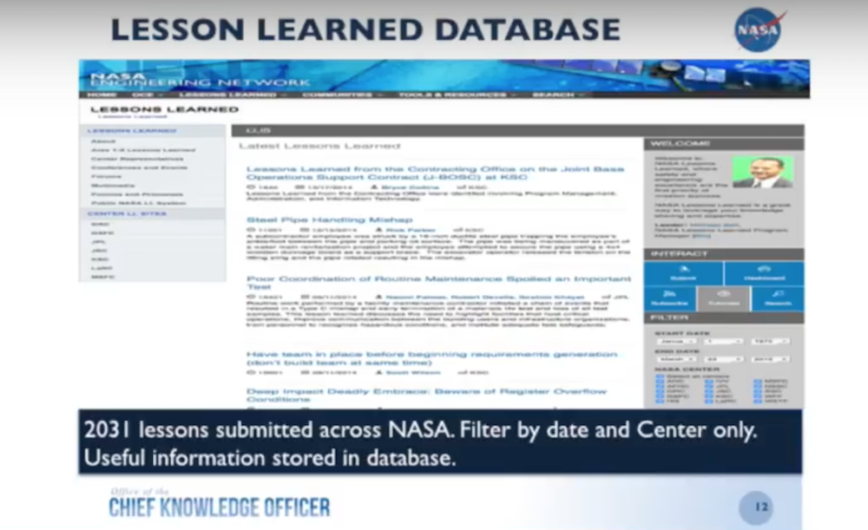
Task: Toggle the JSC center filter checkbox
Action: pyautogui.click(x=709, y=391)
